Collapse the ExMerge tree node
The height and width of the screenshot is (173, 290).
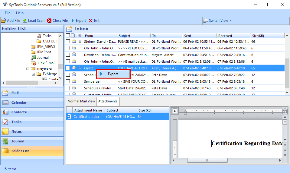pos(34,74)
